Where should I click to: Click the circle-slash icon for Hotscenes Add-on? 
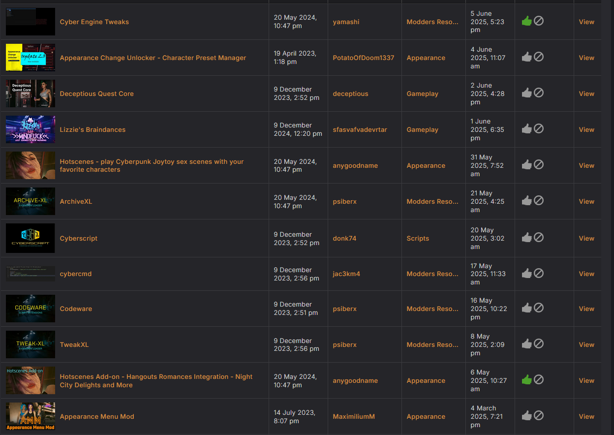pos(539,379)
